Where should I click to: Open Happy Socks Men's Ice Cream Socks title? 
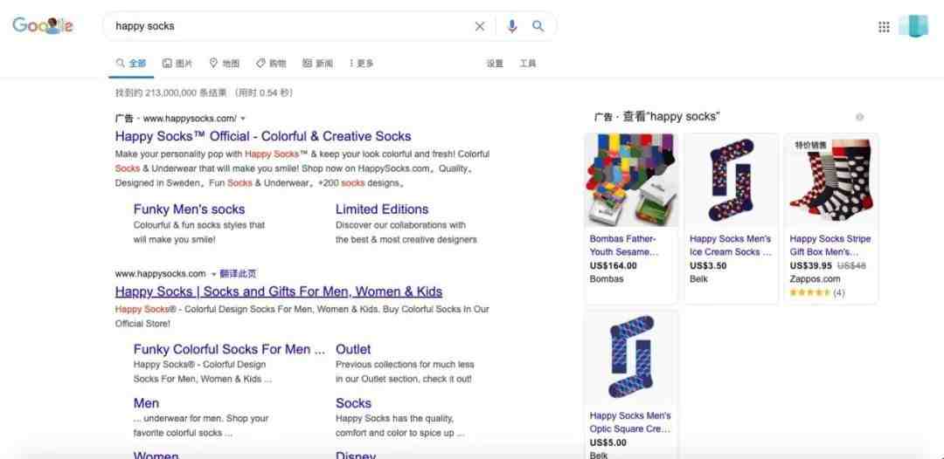730,245
